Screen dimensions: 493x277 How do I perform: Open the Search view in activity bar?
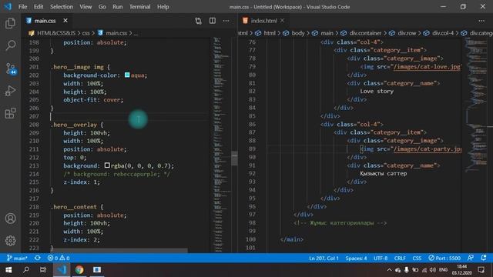coord(10,45)
